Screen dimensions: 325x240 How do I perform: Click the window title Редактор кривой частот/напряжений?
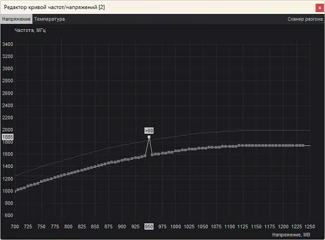pos(54,7)
